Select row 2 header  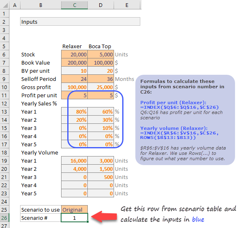5,22
